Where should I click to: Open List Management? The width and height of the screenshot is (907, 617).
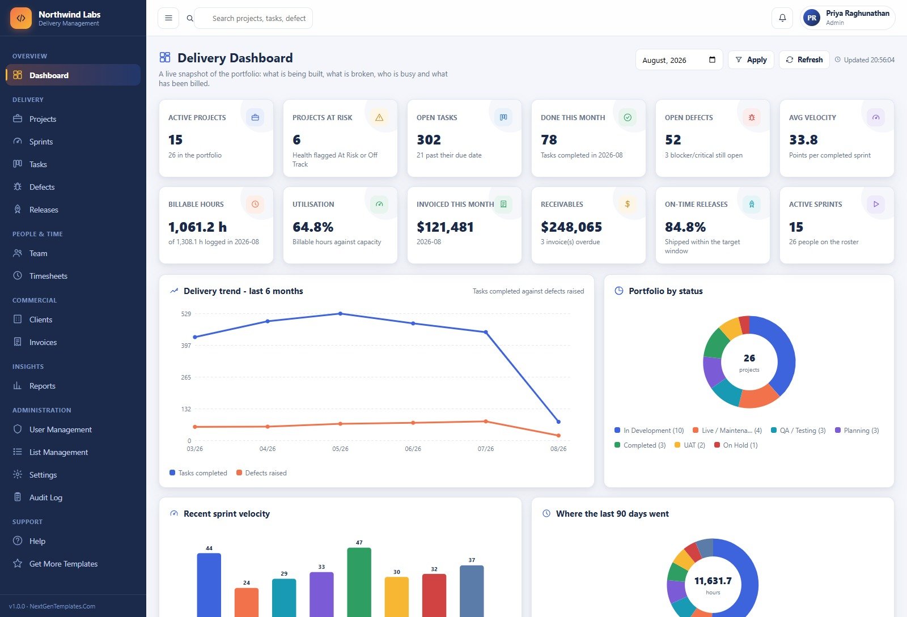pyautogui.click(x=73, y=452)
